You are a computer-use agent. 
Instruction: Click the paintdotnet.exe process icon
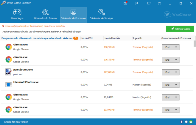pyautogui.click(x=8, y=72)
